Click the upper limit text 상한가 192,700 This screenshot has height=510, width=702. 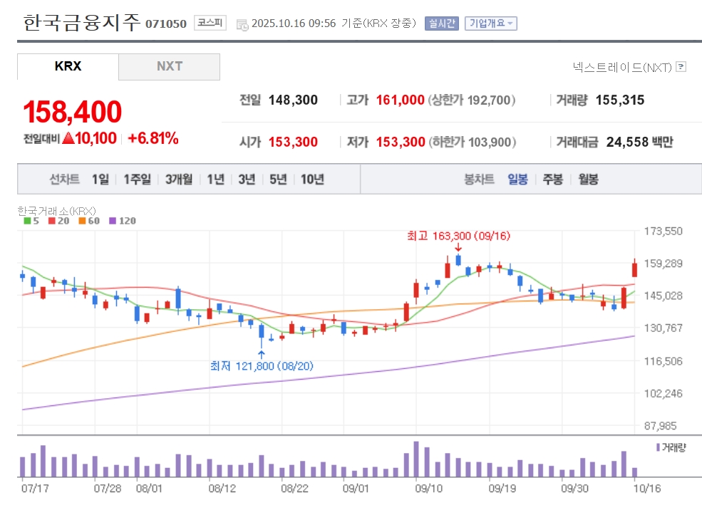tap(472, 100)
